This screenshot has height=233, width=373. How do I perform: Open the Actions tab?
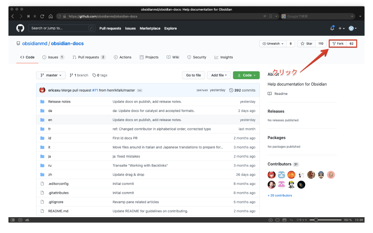pos(122,57)
